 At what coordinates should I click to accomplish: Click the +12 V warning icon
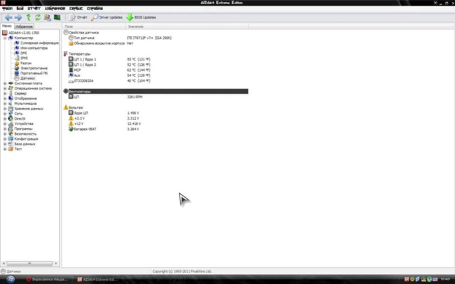(71, 124)
